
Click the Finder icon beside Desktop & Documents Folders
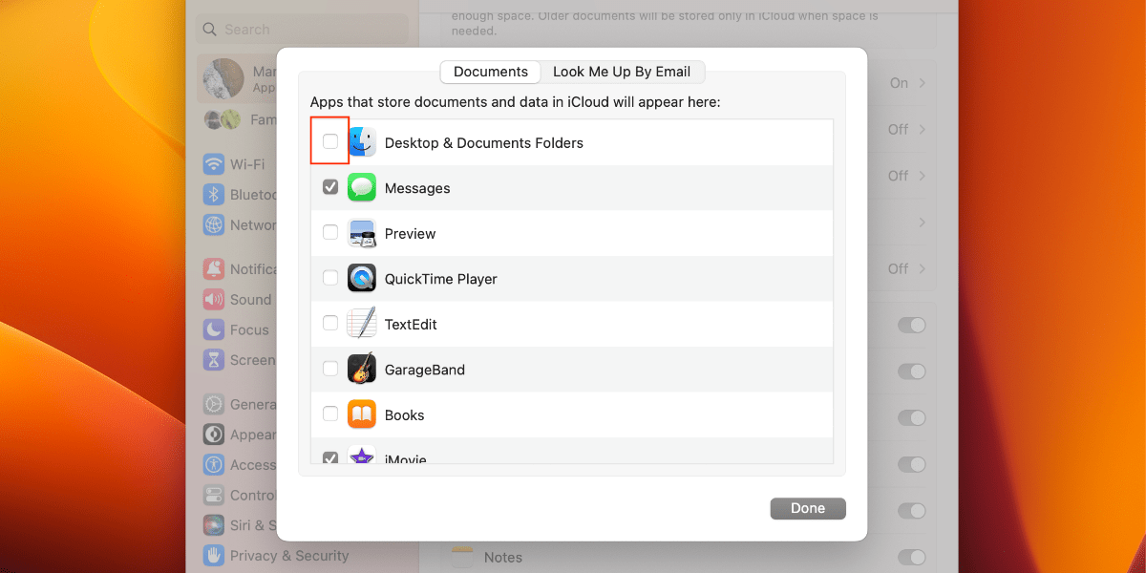[x=362, y=140]
